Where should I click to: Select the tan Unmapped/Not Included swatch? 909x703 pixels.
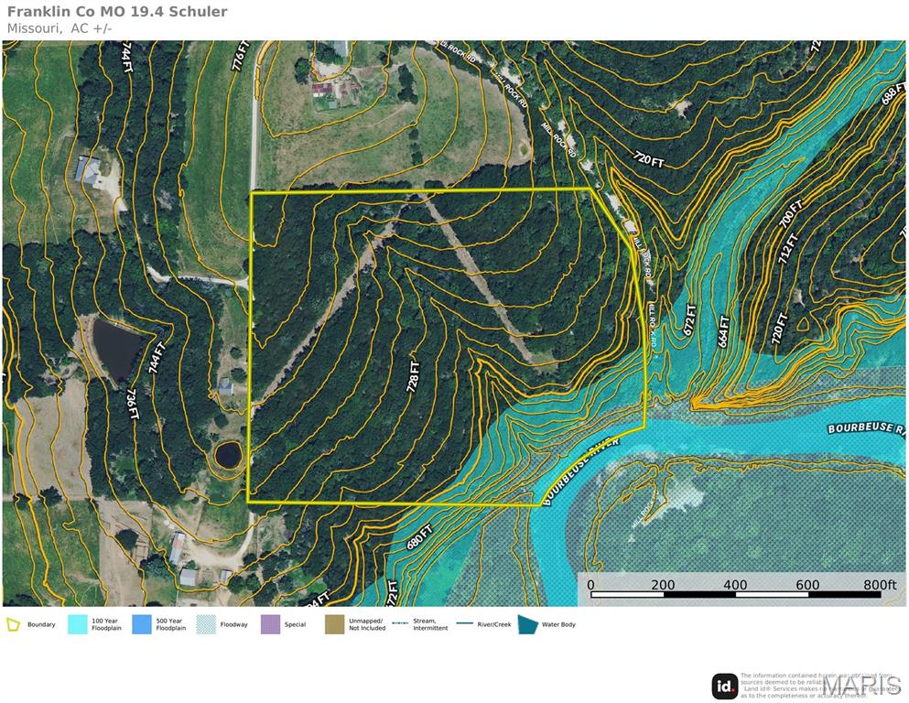[x=334, y=624]
